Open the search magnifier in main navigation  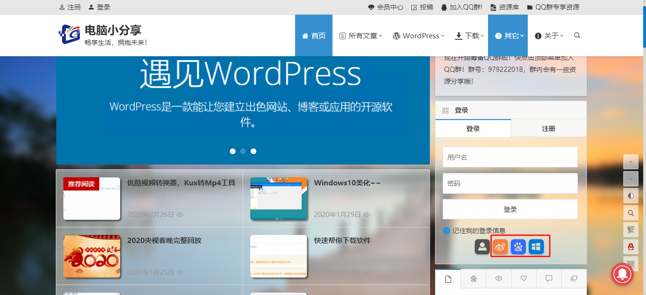[577, 35]
